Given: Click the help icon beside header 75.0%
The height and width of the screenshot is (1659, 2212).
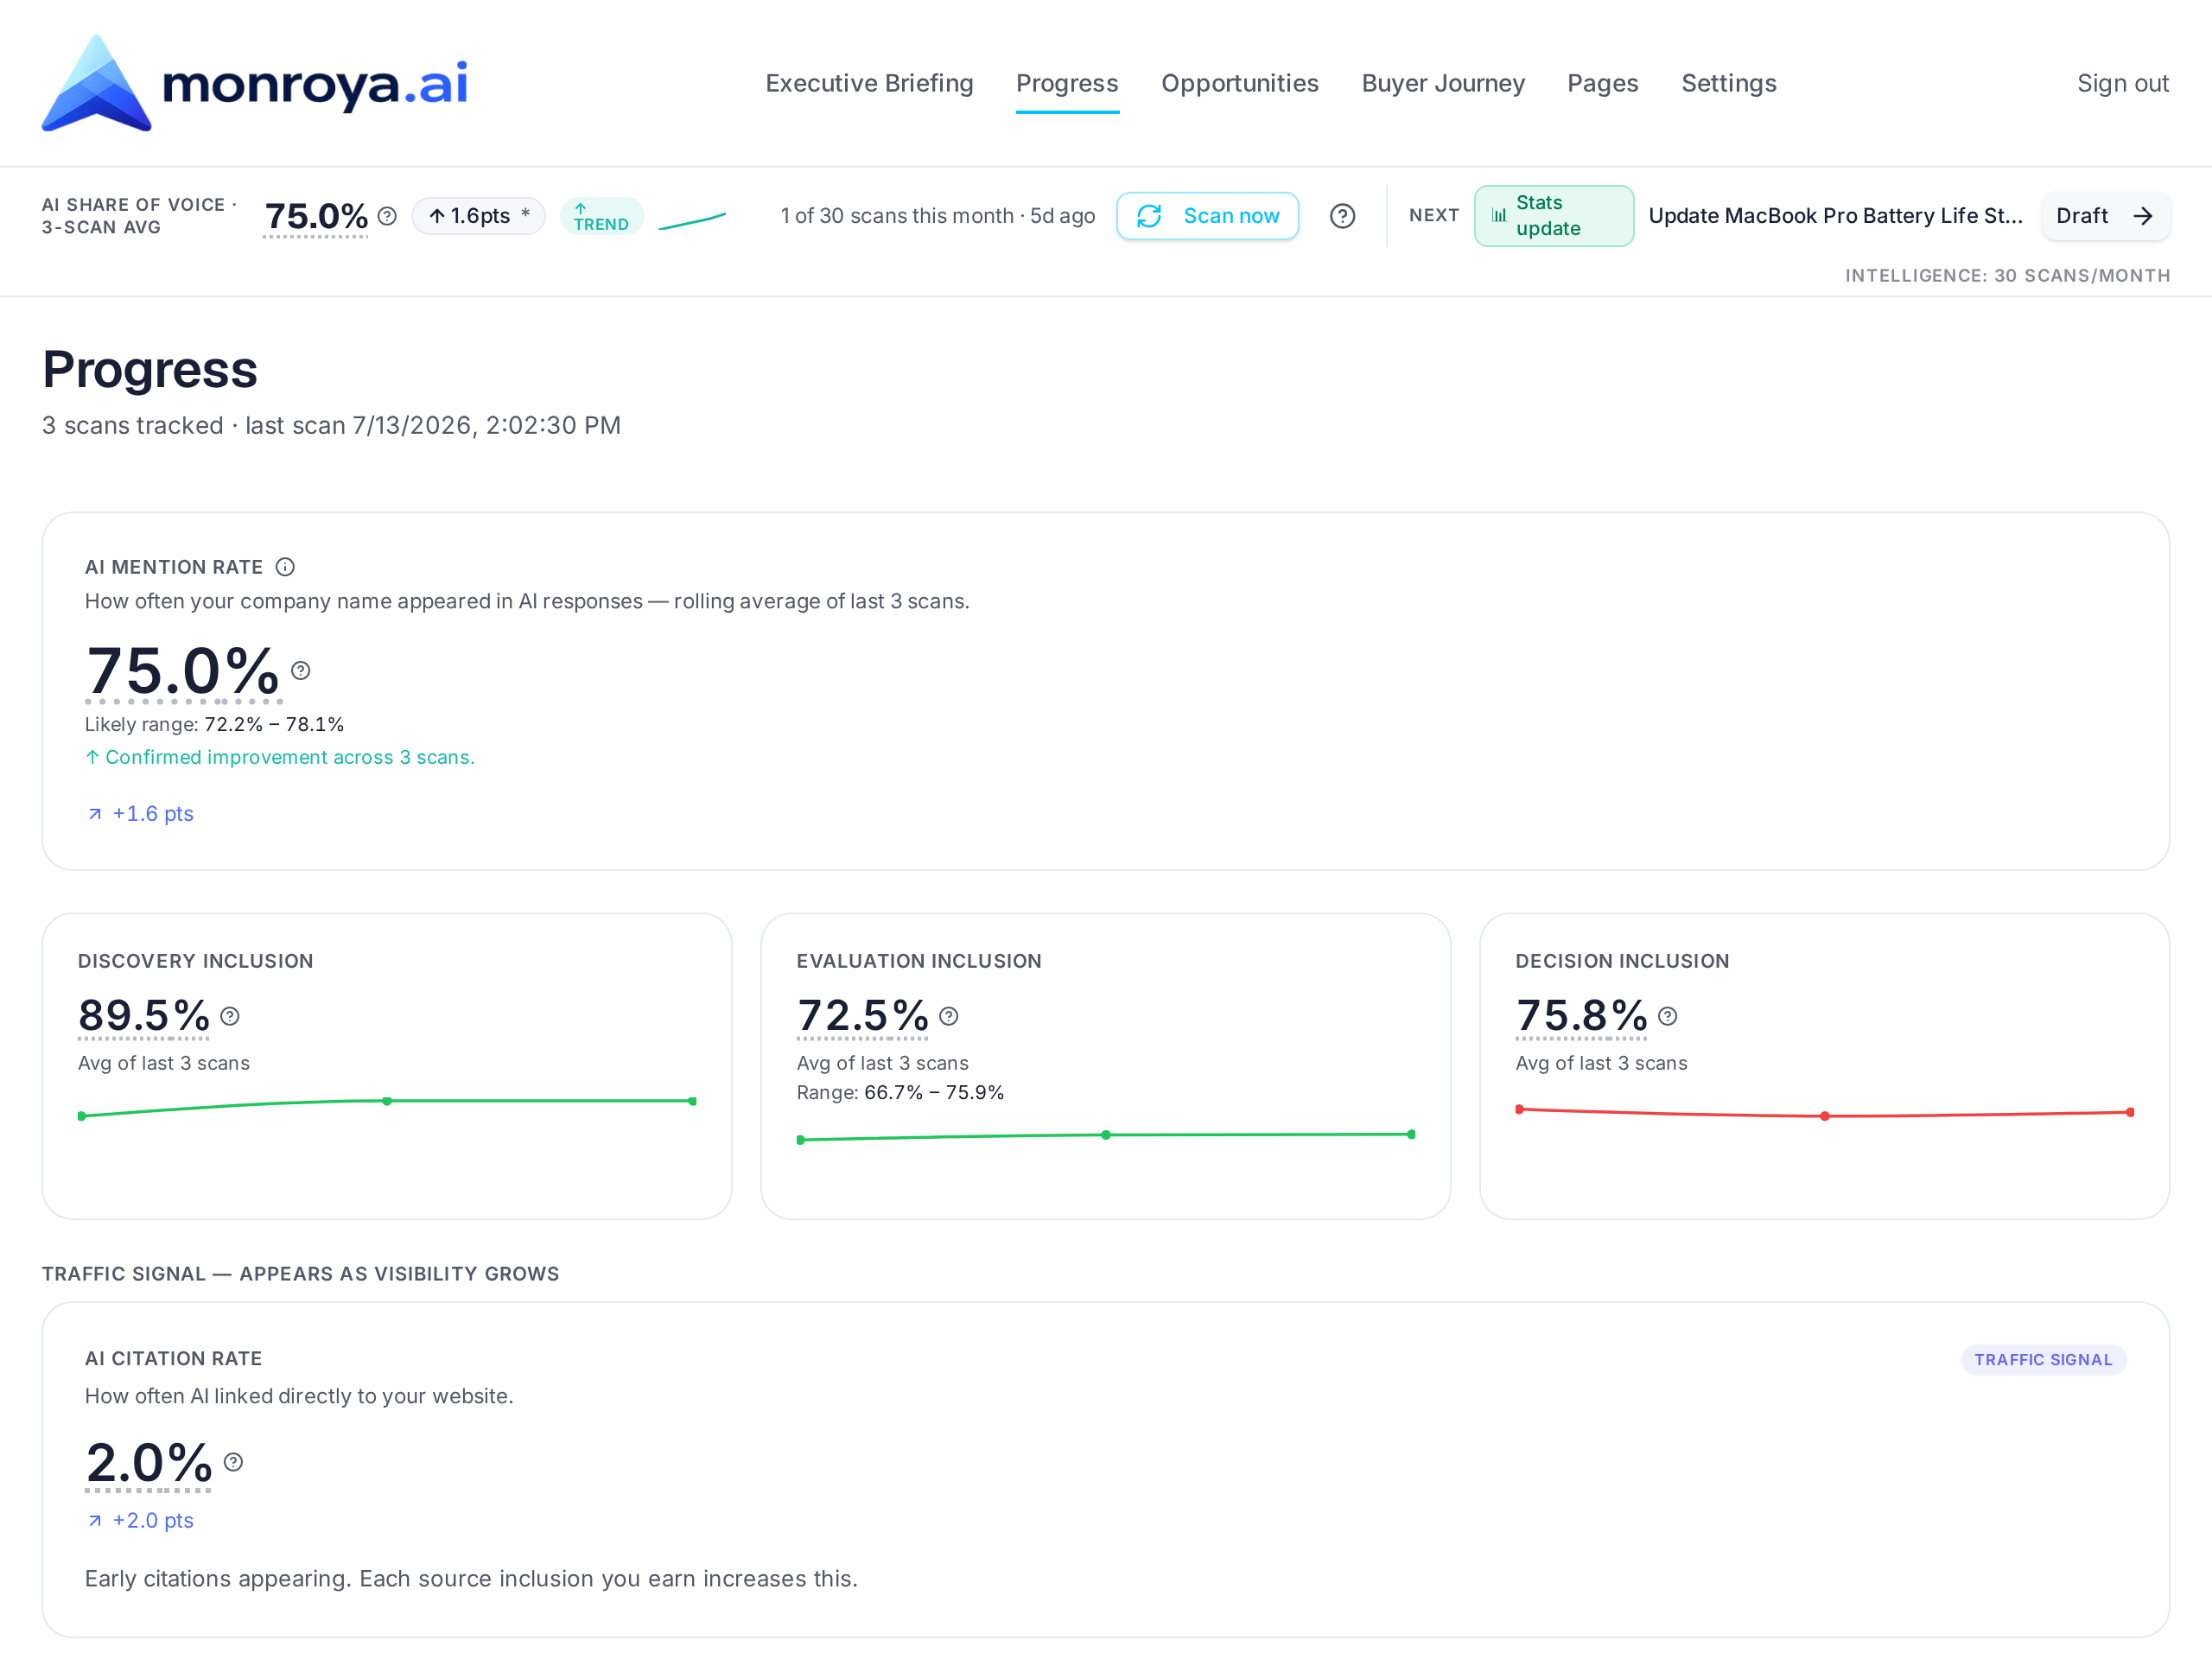Looking at the screenshot, I should (387, 216).
